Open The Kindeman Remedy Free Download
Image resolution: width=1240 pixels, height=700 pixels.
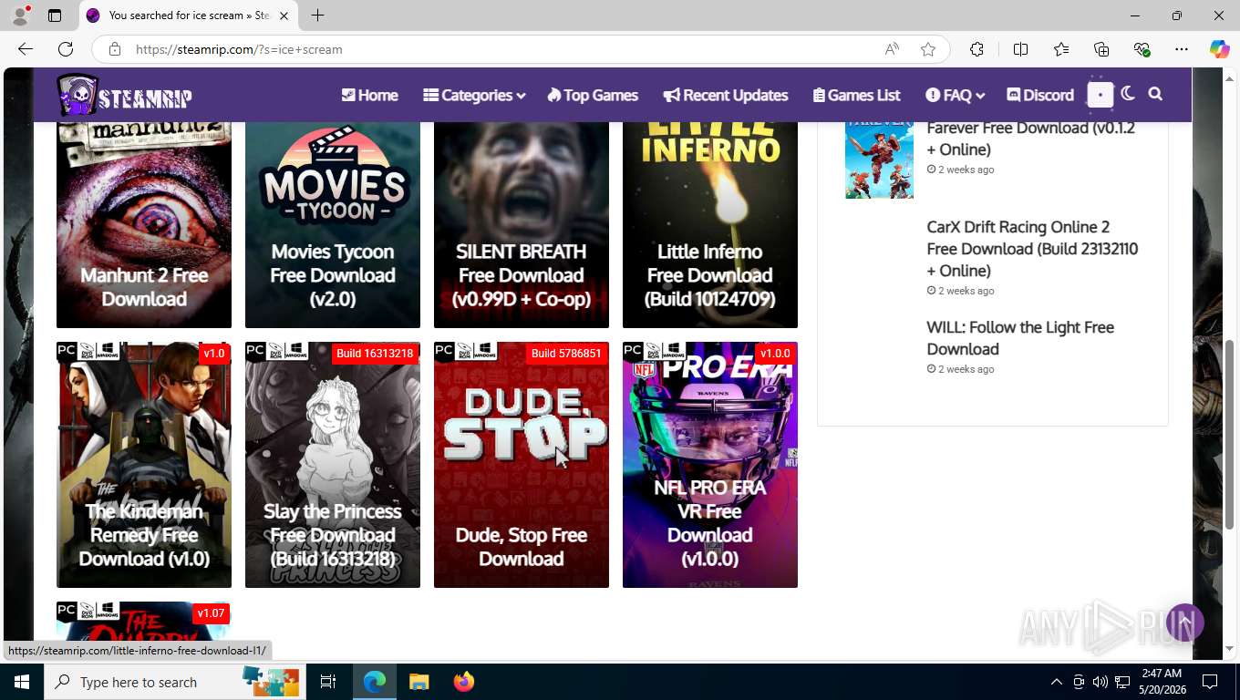click(144, 465)
